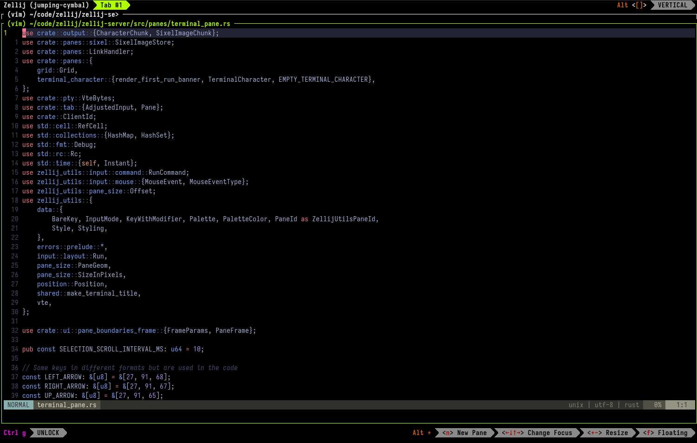Click the vim pane title ending in terminal_pane.rs
The width and height of the screenshot is (697, 443).
[x=119, y=24]
